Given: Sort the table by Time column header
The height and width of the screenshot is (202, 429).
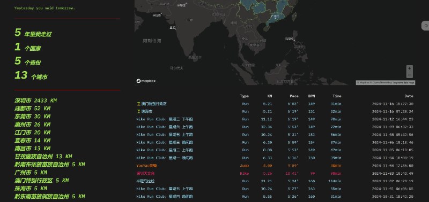Looking at the screenshot, I should tap(337, 96).
